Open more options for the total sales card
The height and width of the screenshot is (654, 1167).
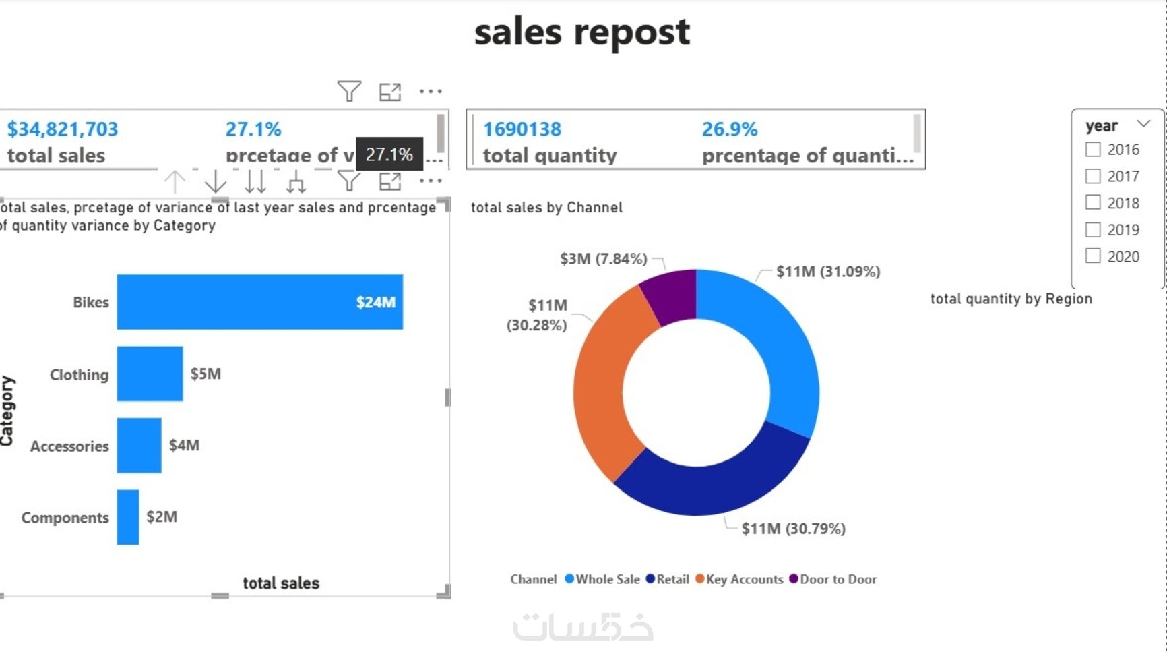pyautogui.click(x=431, y=91)
